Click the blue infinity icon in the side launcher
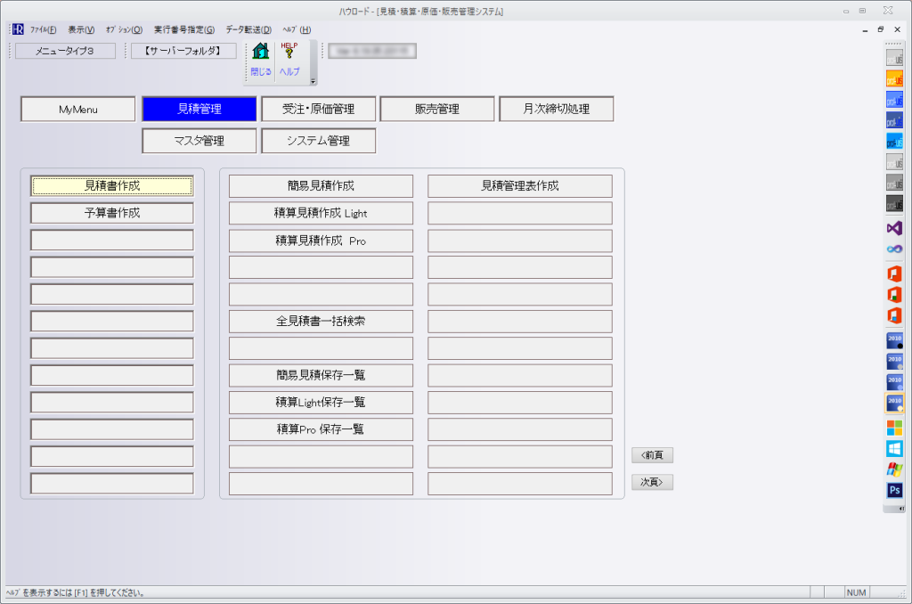Image resolution: width=912 pixels, height=604 pixels. pyautogui.click(x=894, y=249)
